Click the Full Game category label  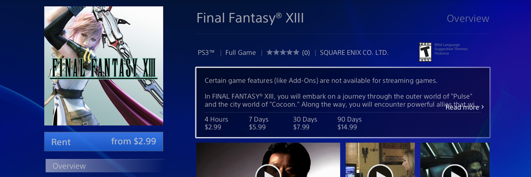[x=241, y=53]
